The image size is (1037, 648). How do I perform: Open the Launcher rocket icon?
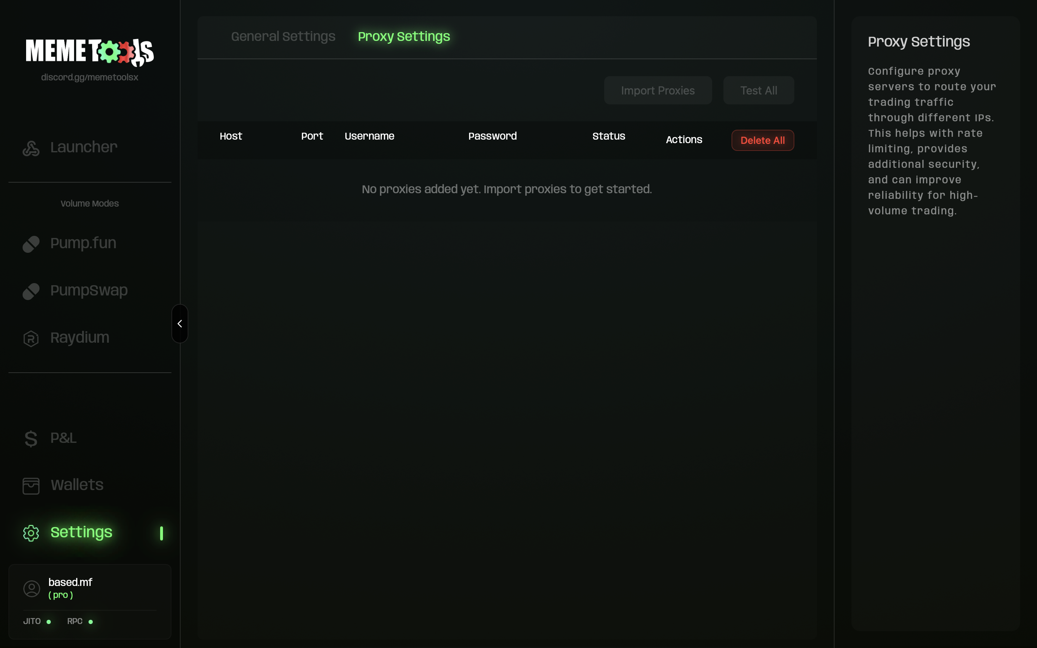[x=31, y=148]
